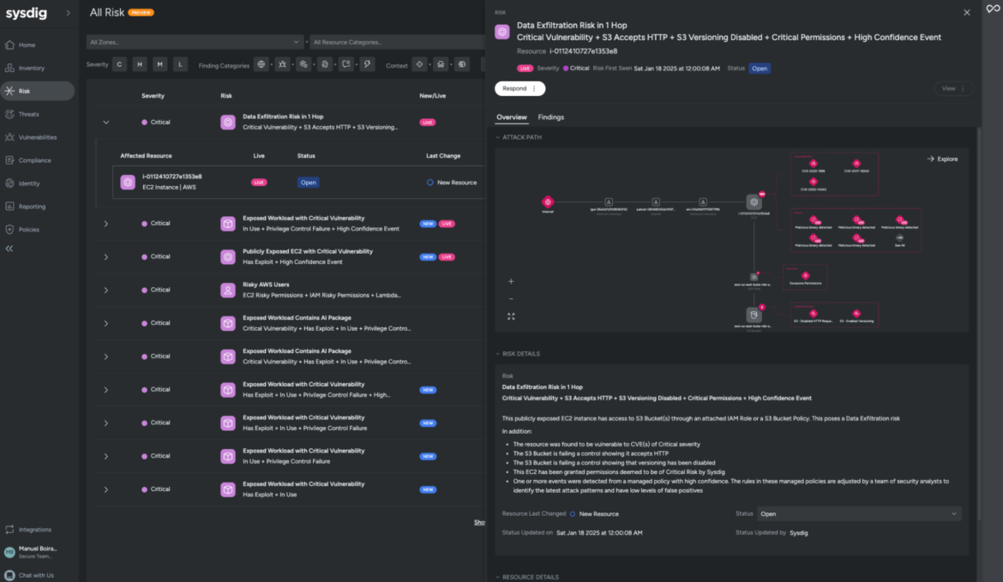The image size is (1003, 582).
Task: Click the sysdig logo
Action: tap(27, 13)
